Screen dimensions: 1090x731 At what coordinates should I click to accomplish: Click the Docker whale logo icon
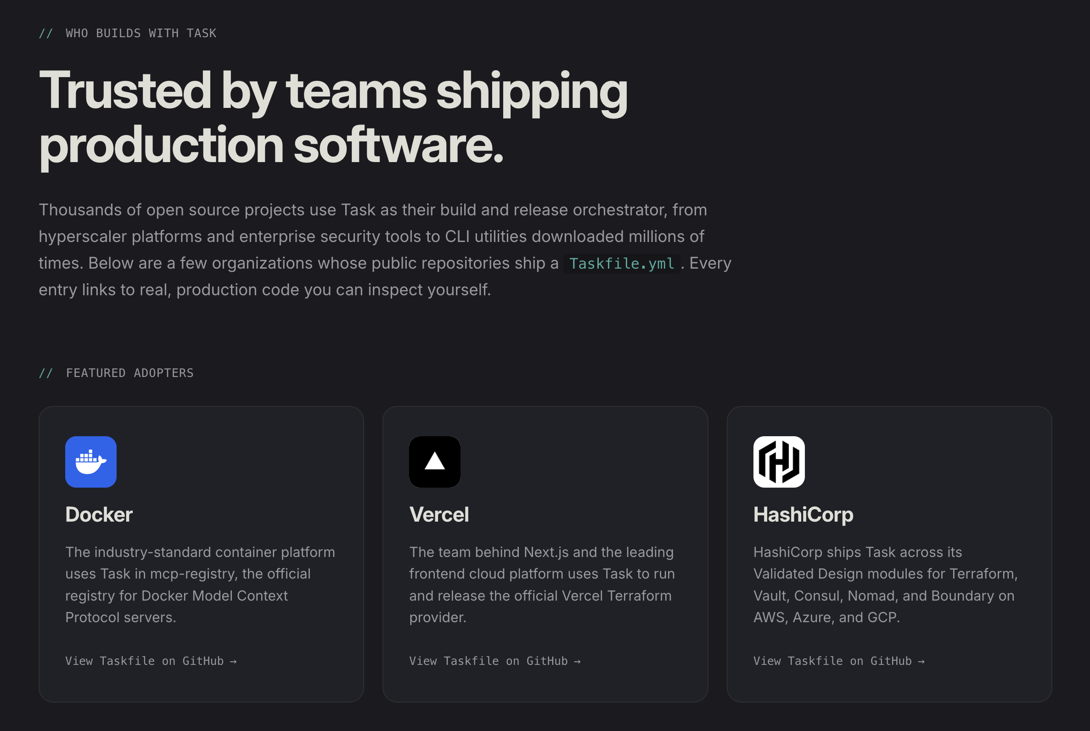91,461
